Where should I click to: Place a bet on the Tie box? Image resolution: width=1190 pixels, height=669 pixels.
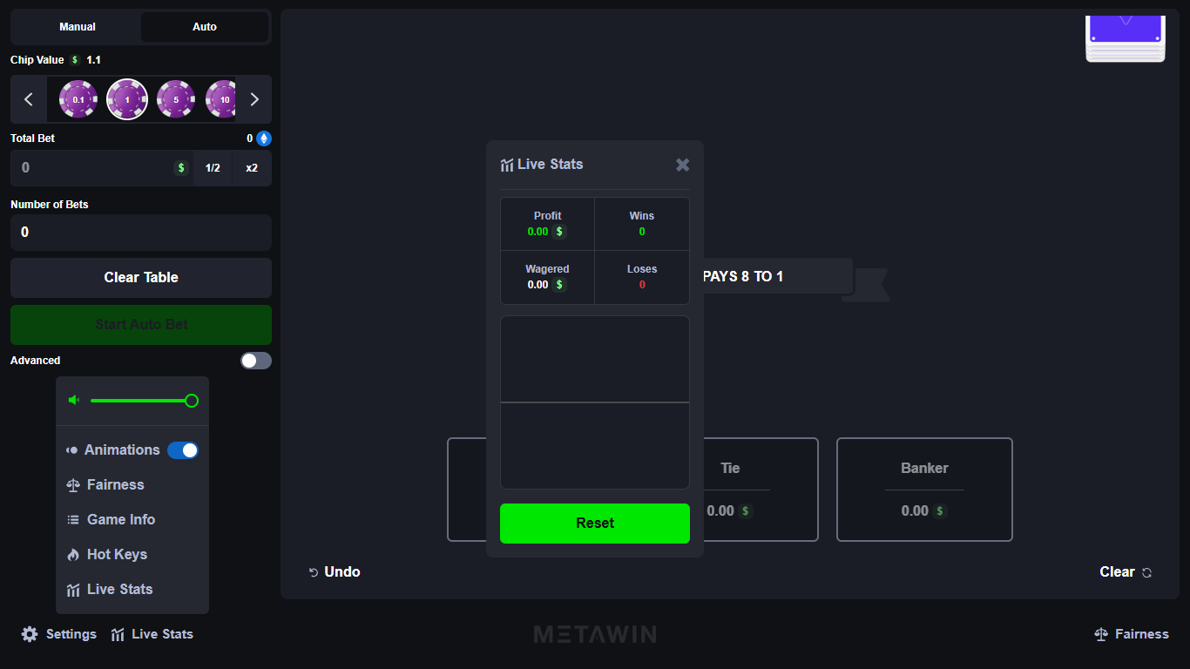click(x=759, y=490)
